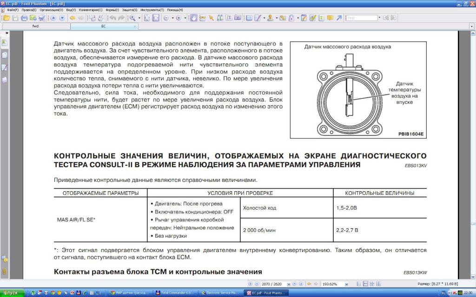This screenshot has width=476, height=297.
Task: Open the Файл menu
Action: pyautogui.click(x=13, y=10)
